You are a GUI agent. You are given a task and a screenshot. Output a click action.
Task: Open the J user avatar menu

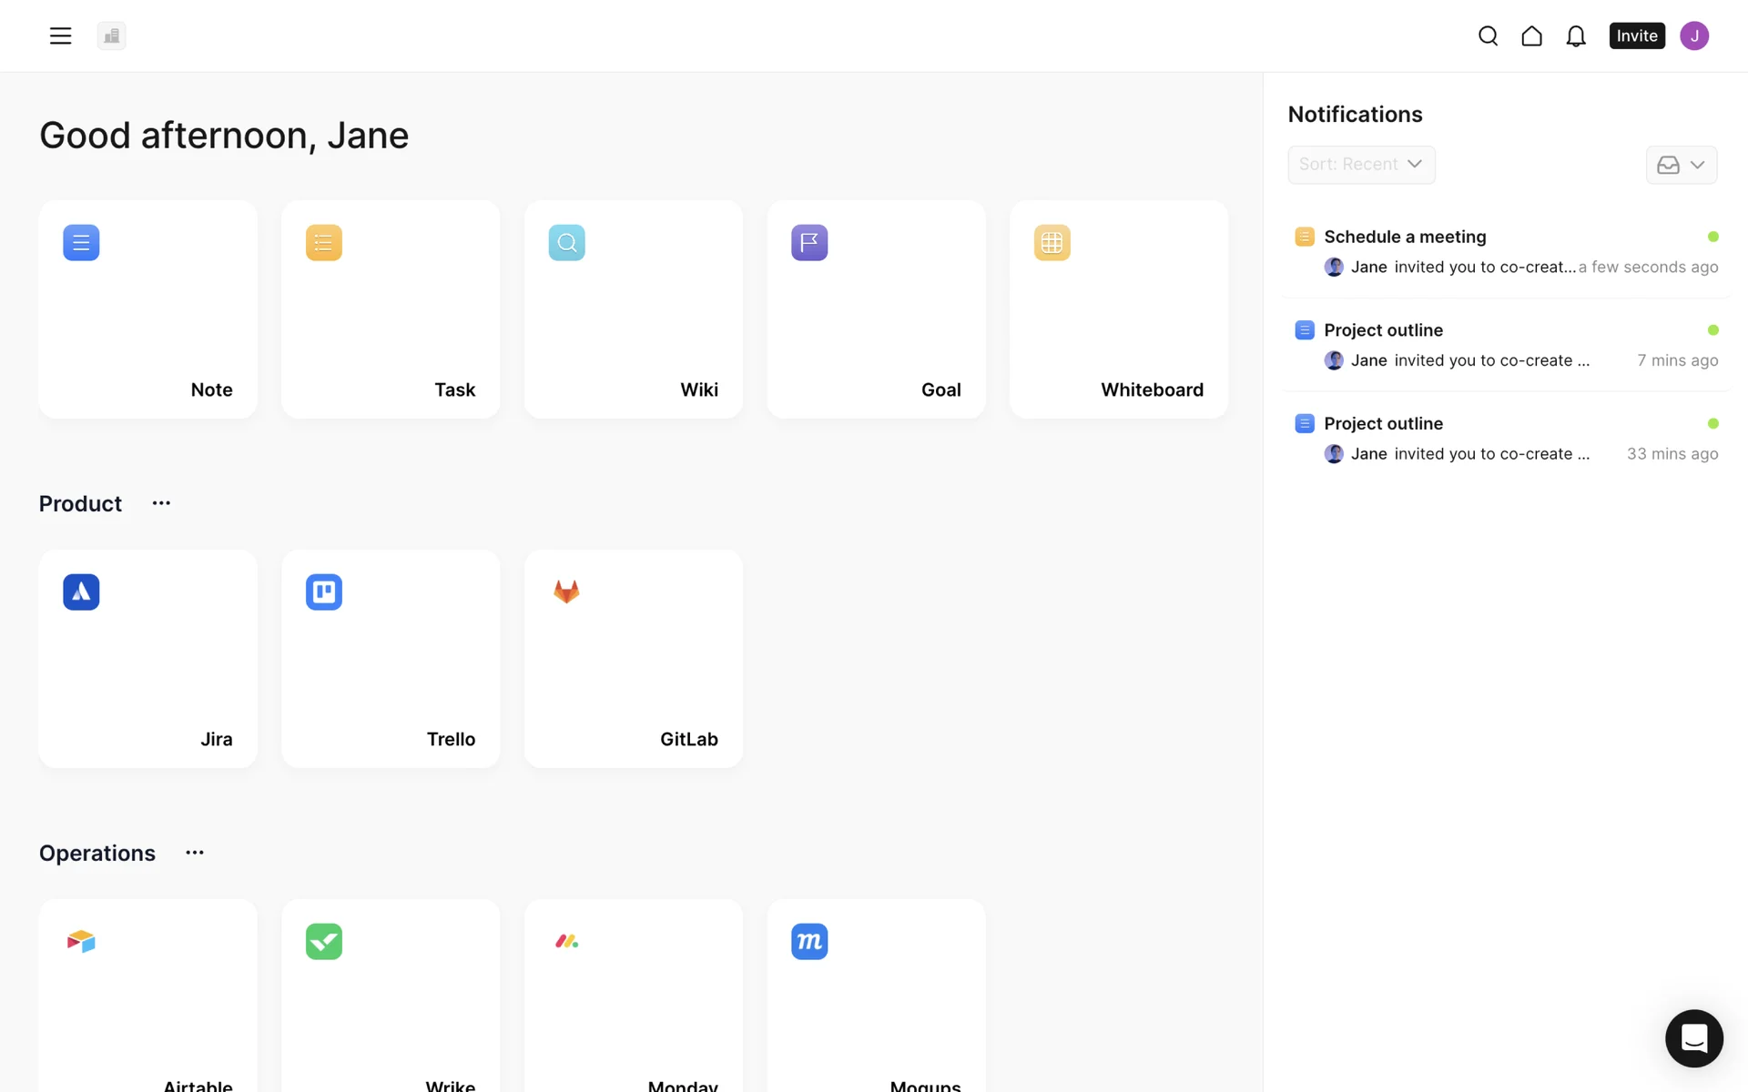(x=1693, y=35)
